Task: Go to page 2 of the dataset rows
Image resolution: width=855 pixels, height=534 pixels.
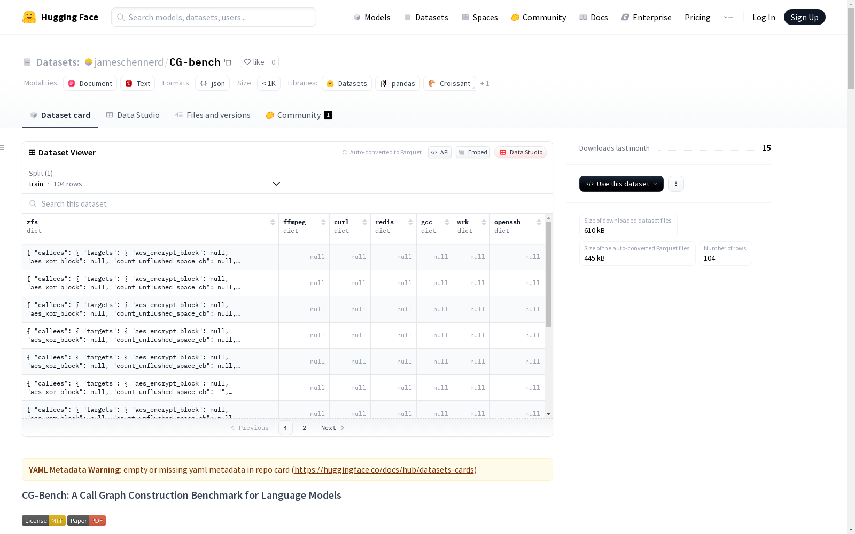Action: tap(304, 428)
